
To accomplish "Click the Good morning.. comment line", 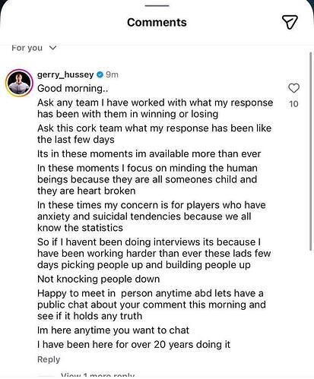I will click(x=73, y=88).
